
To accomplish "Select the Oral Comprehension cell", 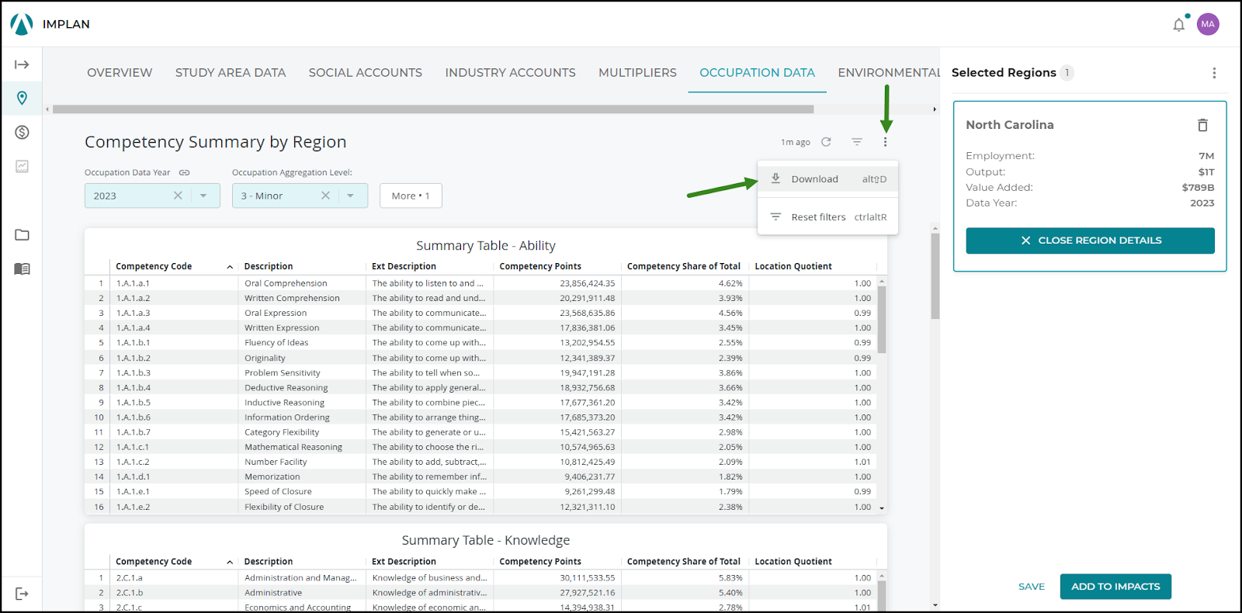I will 286,283.
